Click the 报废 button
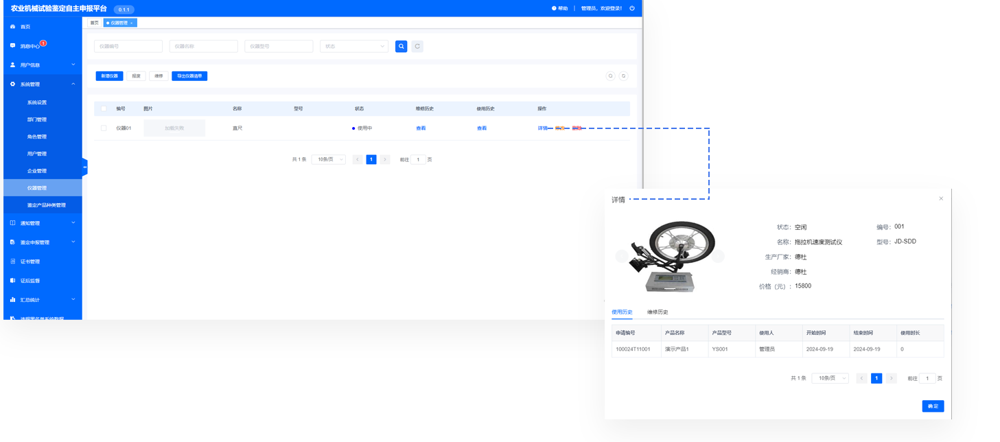 click(x=136, y=76)
